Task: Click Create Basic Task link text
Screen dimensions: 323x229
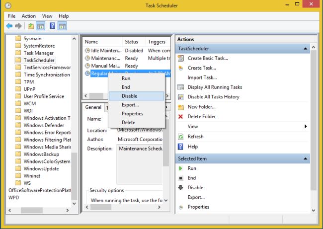Action: [x=208, y=58]
